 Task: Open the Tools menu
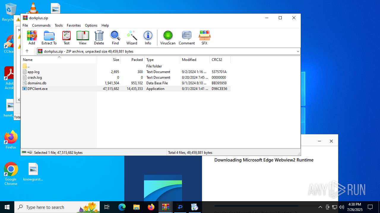(x=58, y=25)
